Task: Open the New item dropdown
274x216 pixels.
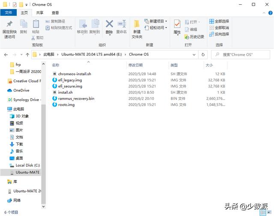Action: (166, 21)
